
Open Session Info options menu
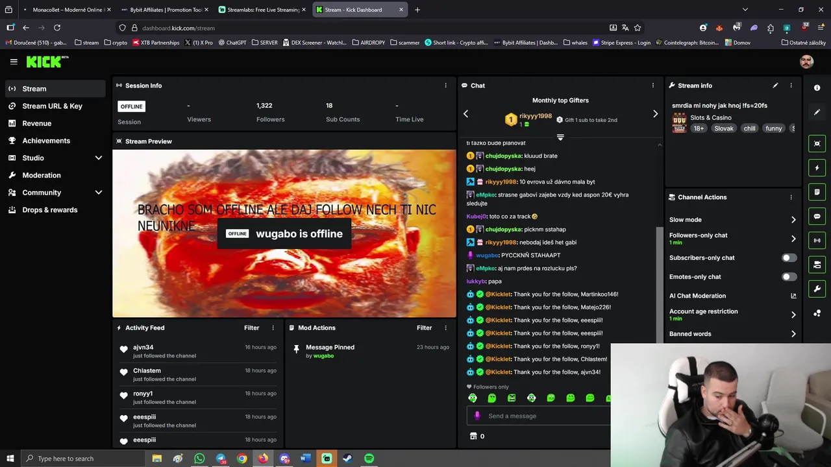(445, 86)
